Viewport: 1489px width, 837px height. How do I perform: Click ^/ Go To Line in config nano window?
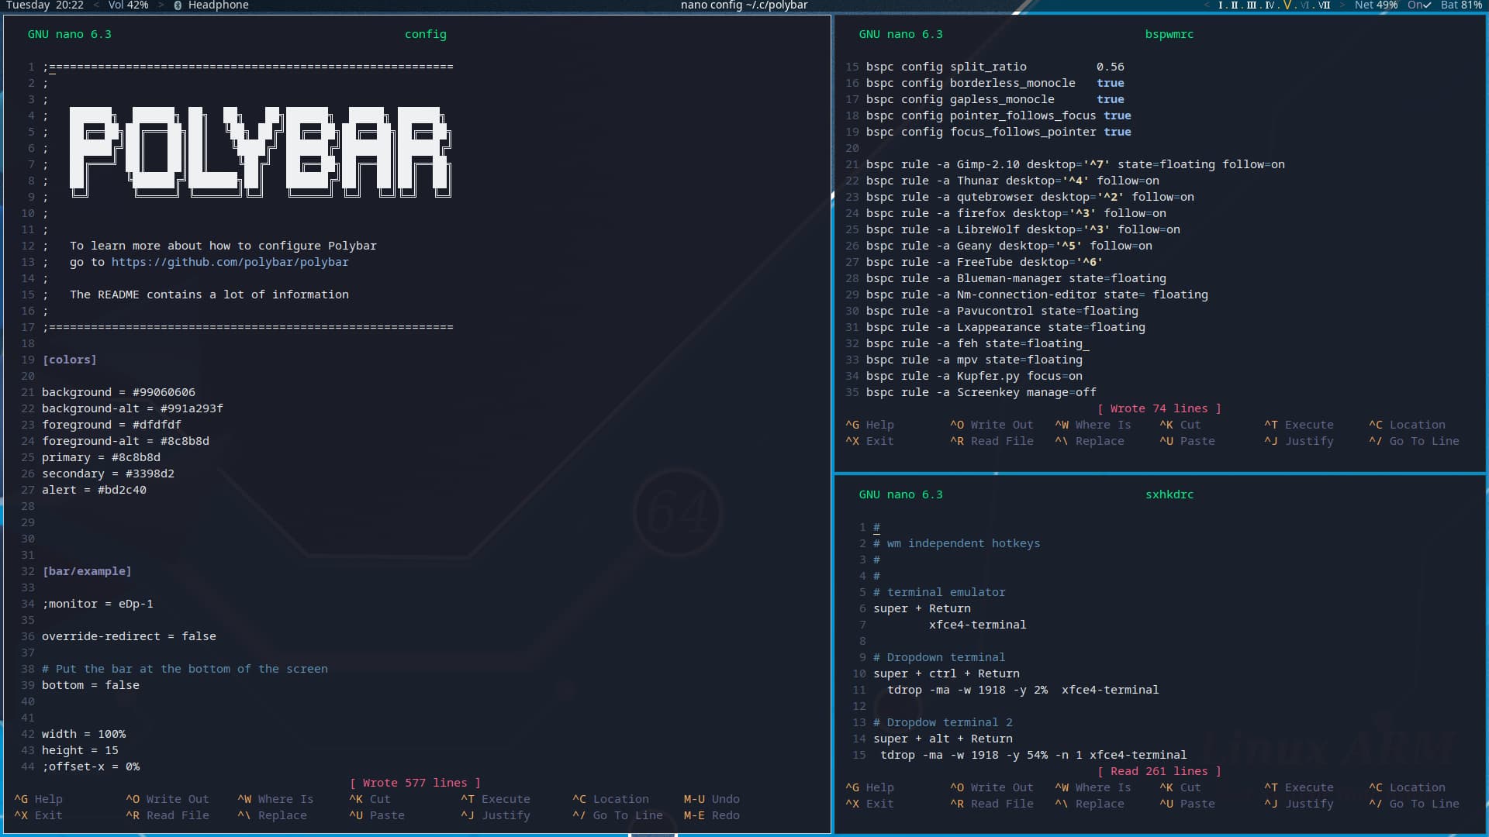click(617, 815)
